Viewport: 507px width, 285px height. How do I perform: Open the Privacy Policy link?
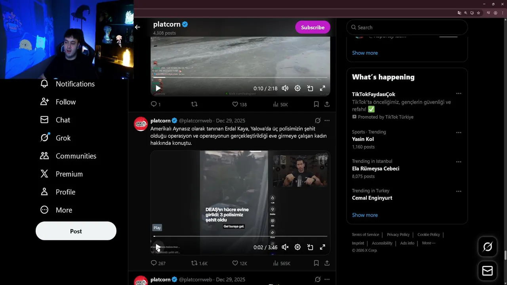398,235
